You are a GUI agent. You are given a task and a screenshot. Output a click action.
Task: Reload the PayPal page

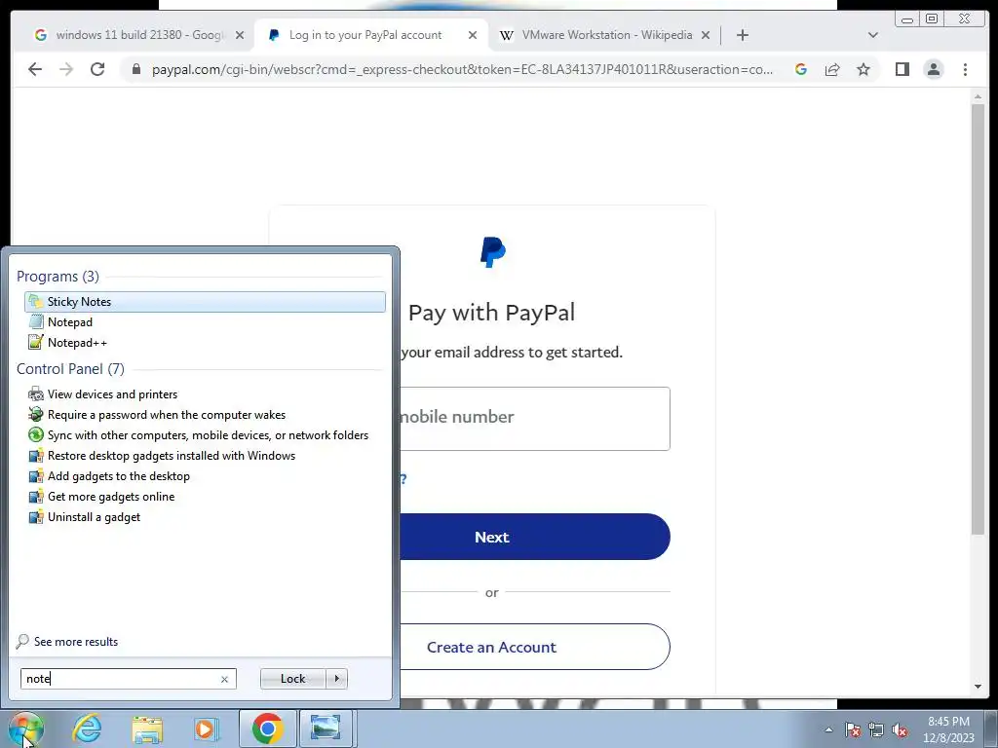tap(97, 69)
